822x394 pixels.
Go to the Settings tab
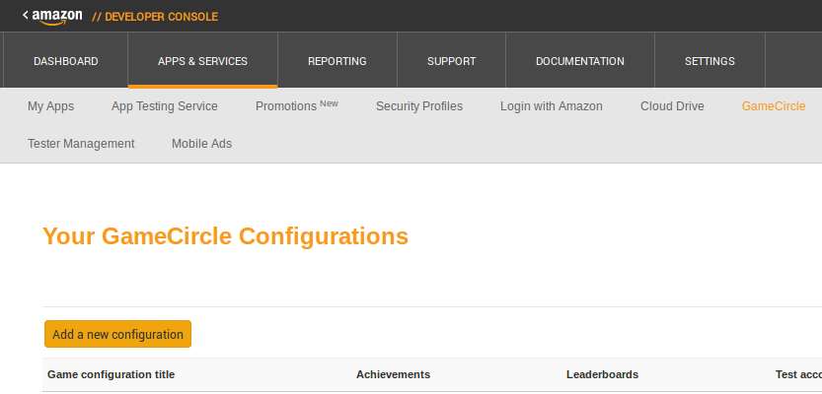pos(710,61)
